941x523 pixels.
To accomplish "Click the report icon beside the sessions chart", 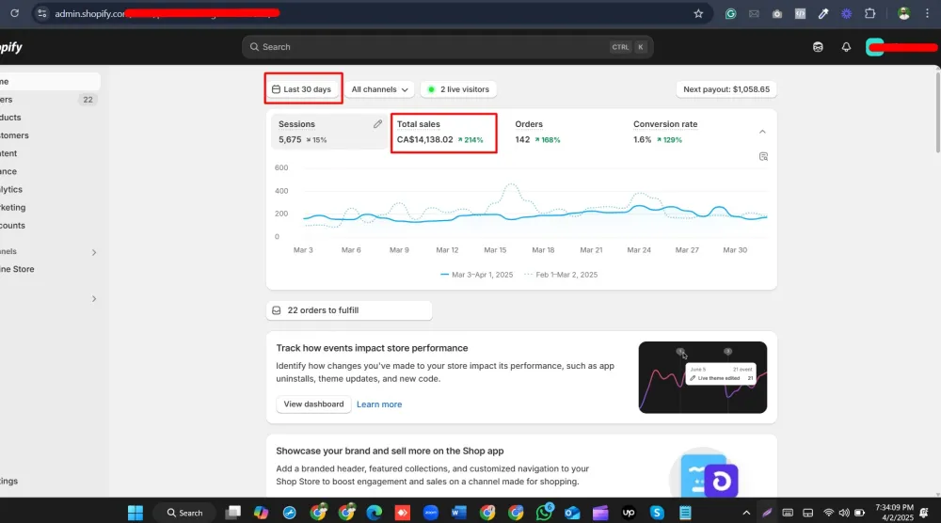I will click(763, 156).
